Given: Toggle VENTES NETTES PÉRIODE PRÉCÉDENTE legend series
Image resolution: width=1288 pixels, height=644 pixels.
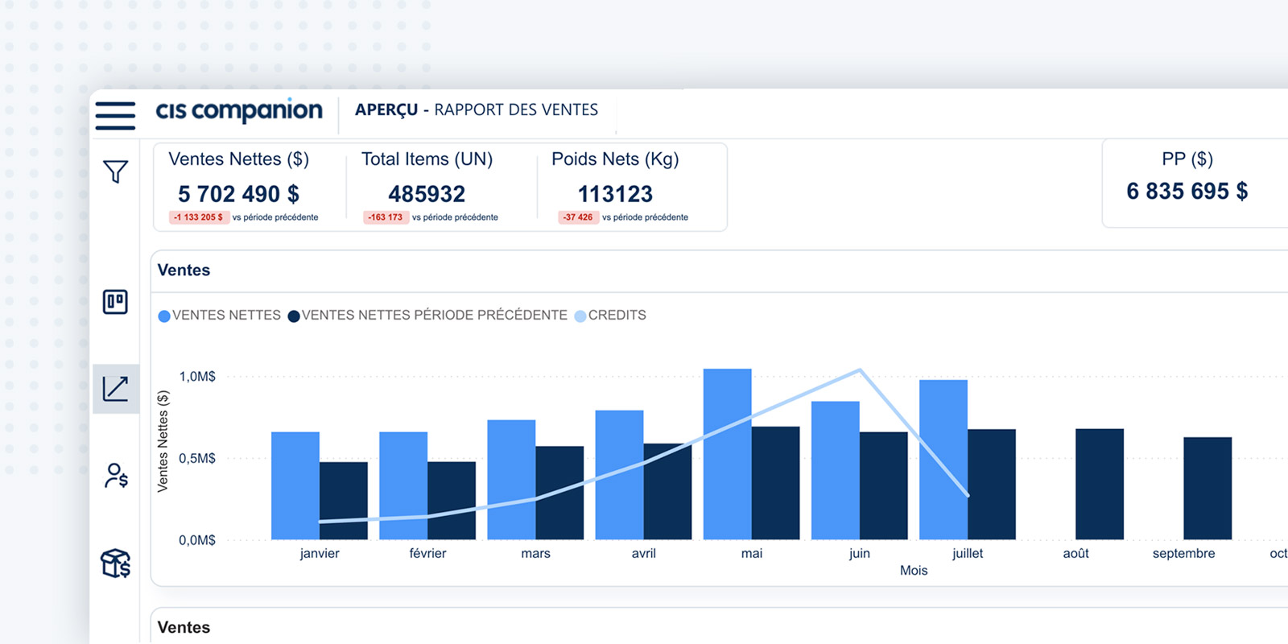Looking at the screenshot, I should click(434, 316).
